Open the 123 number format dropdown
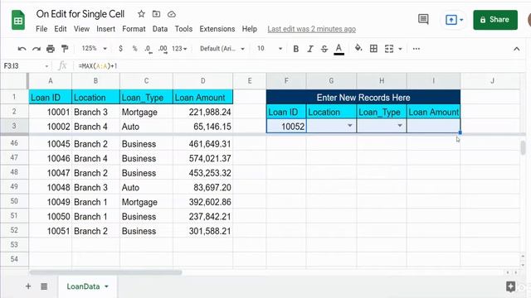Image resolution: width=531 pixels, height=298 pixels. [x=179, y=49]
